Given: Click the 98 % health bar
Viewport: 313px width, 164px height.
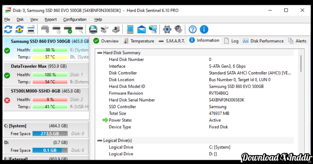Looking at the screenshot, I should [x=50, y=50].
